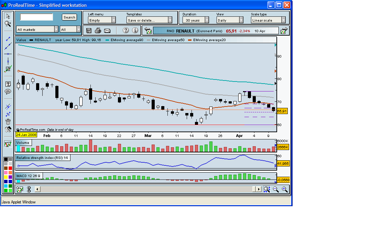Open the Duration 30 years dropdown
This screenshot has width=383, height=249.
196,20
